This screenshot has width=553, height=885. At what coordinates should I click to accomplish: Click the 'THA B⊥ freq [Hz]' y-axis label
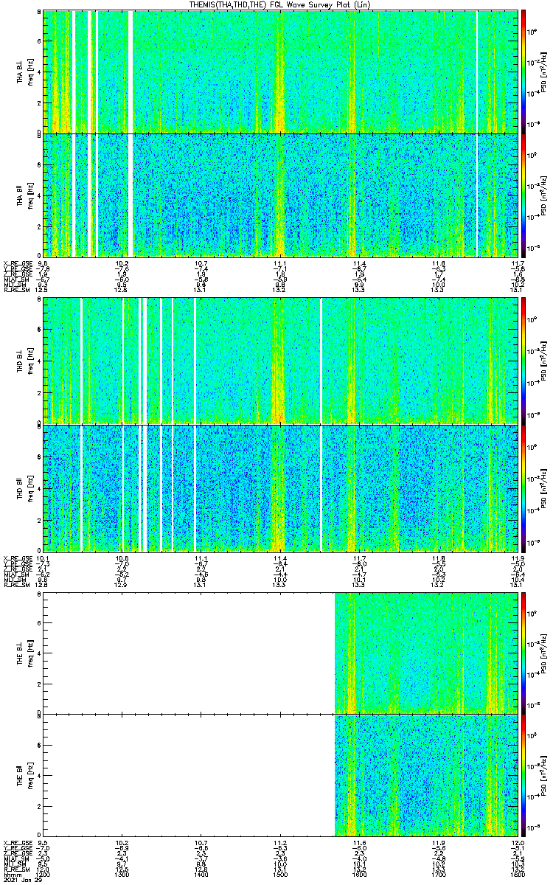[24, 72]
